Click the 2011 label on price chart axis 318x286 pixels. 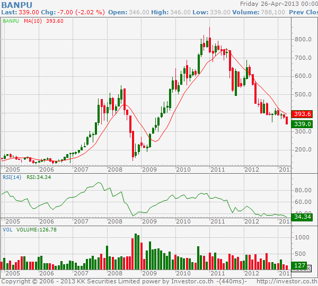[x=218, y=169]
